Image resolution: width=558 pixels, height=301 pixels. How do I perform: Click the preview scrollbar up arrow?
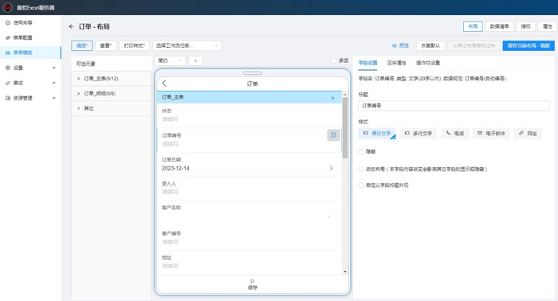345,95
